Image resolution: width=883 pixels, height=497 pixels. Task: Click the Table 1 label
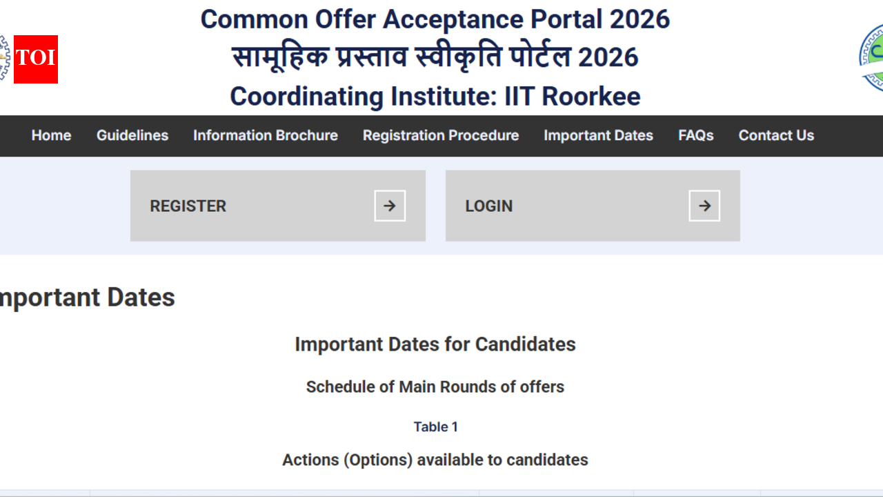[x=435, y=427]
